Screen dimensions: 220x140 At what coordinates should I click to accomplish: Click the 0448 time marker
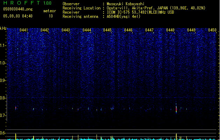170,30
